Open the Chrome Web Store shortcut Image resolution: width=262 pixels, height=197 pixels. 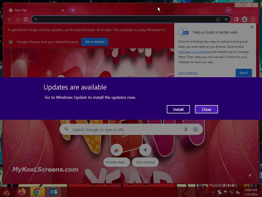[116, 155]
